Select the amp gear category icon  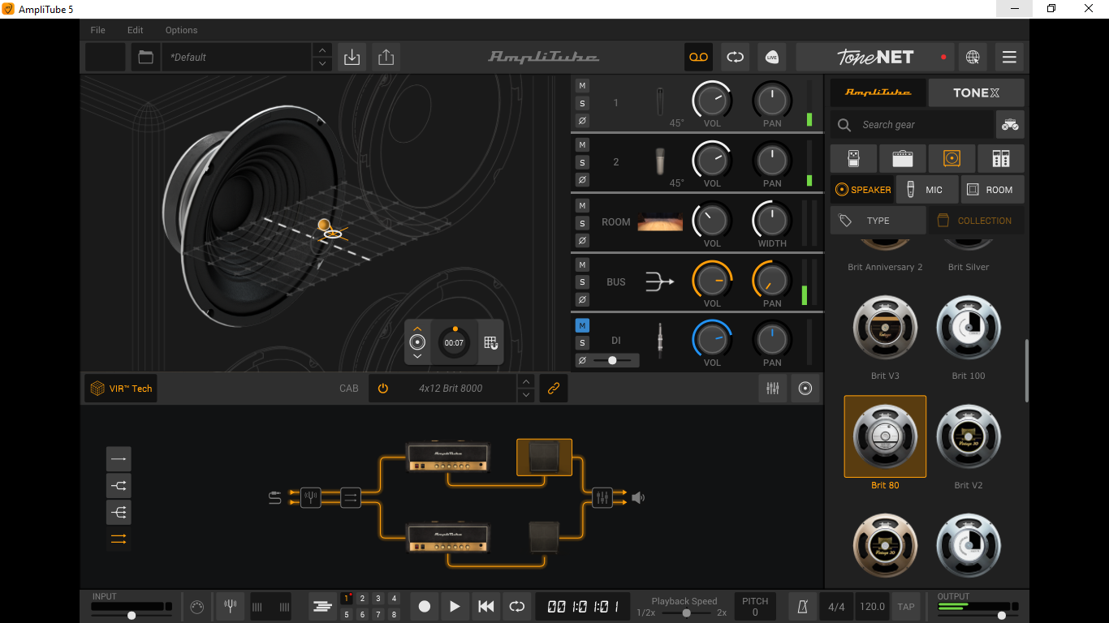click(903, 158)
